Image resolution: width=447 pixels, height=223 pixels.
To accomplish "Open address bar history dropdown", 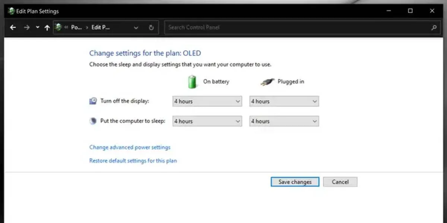I will click(x=136, y=28).
